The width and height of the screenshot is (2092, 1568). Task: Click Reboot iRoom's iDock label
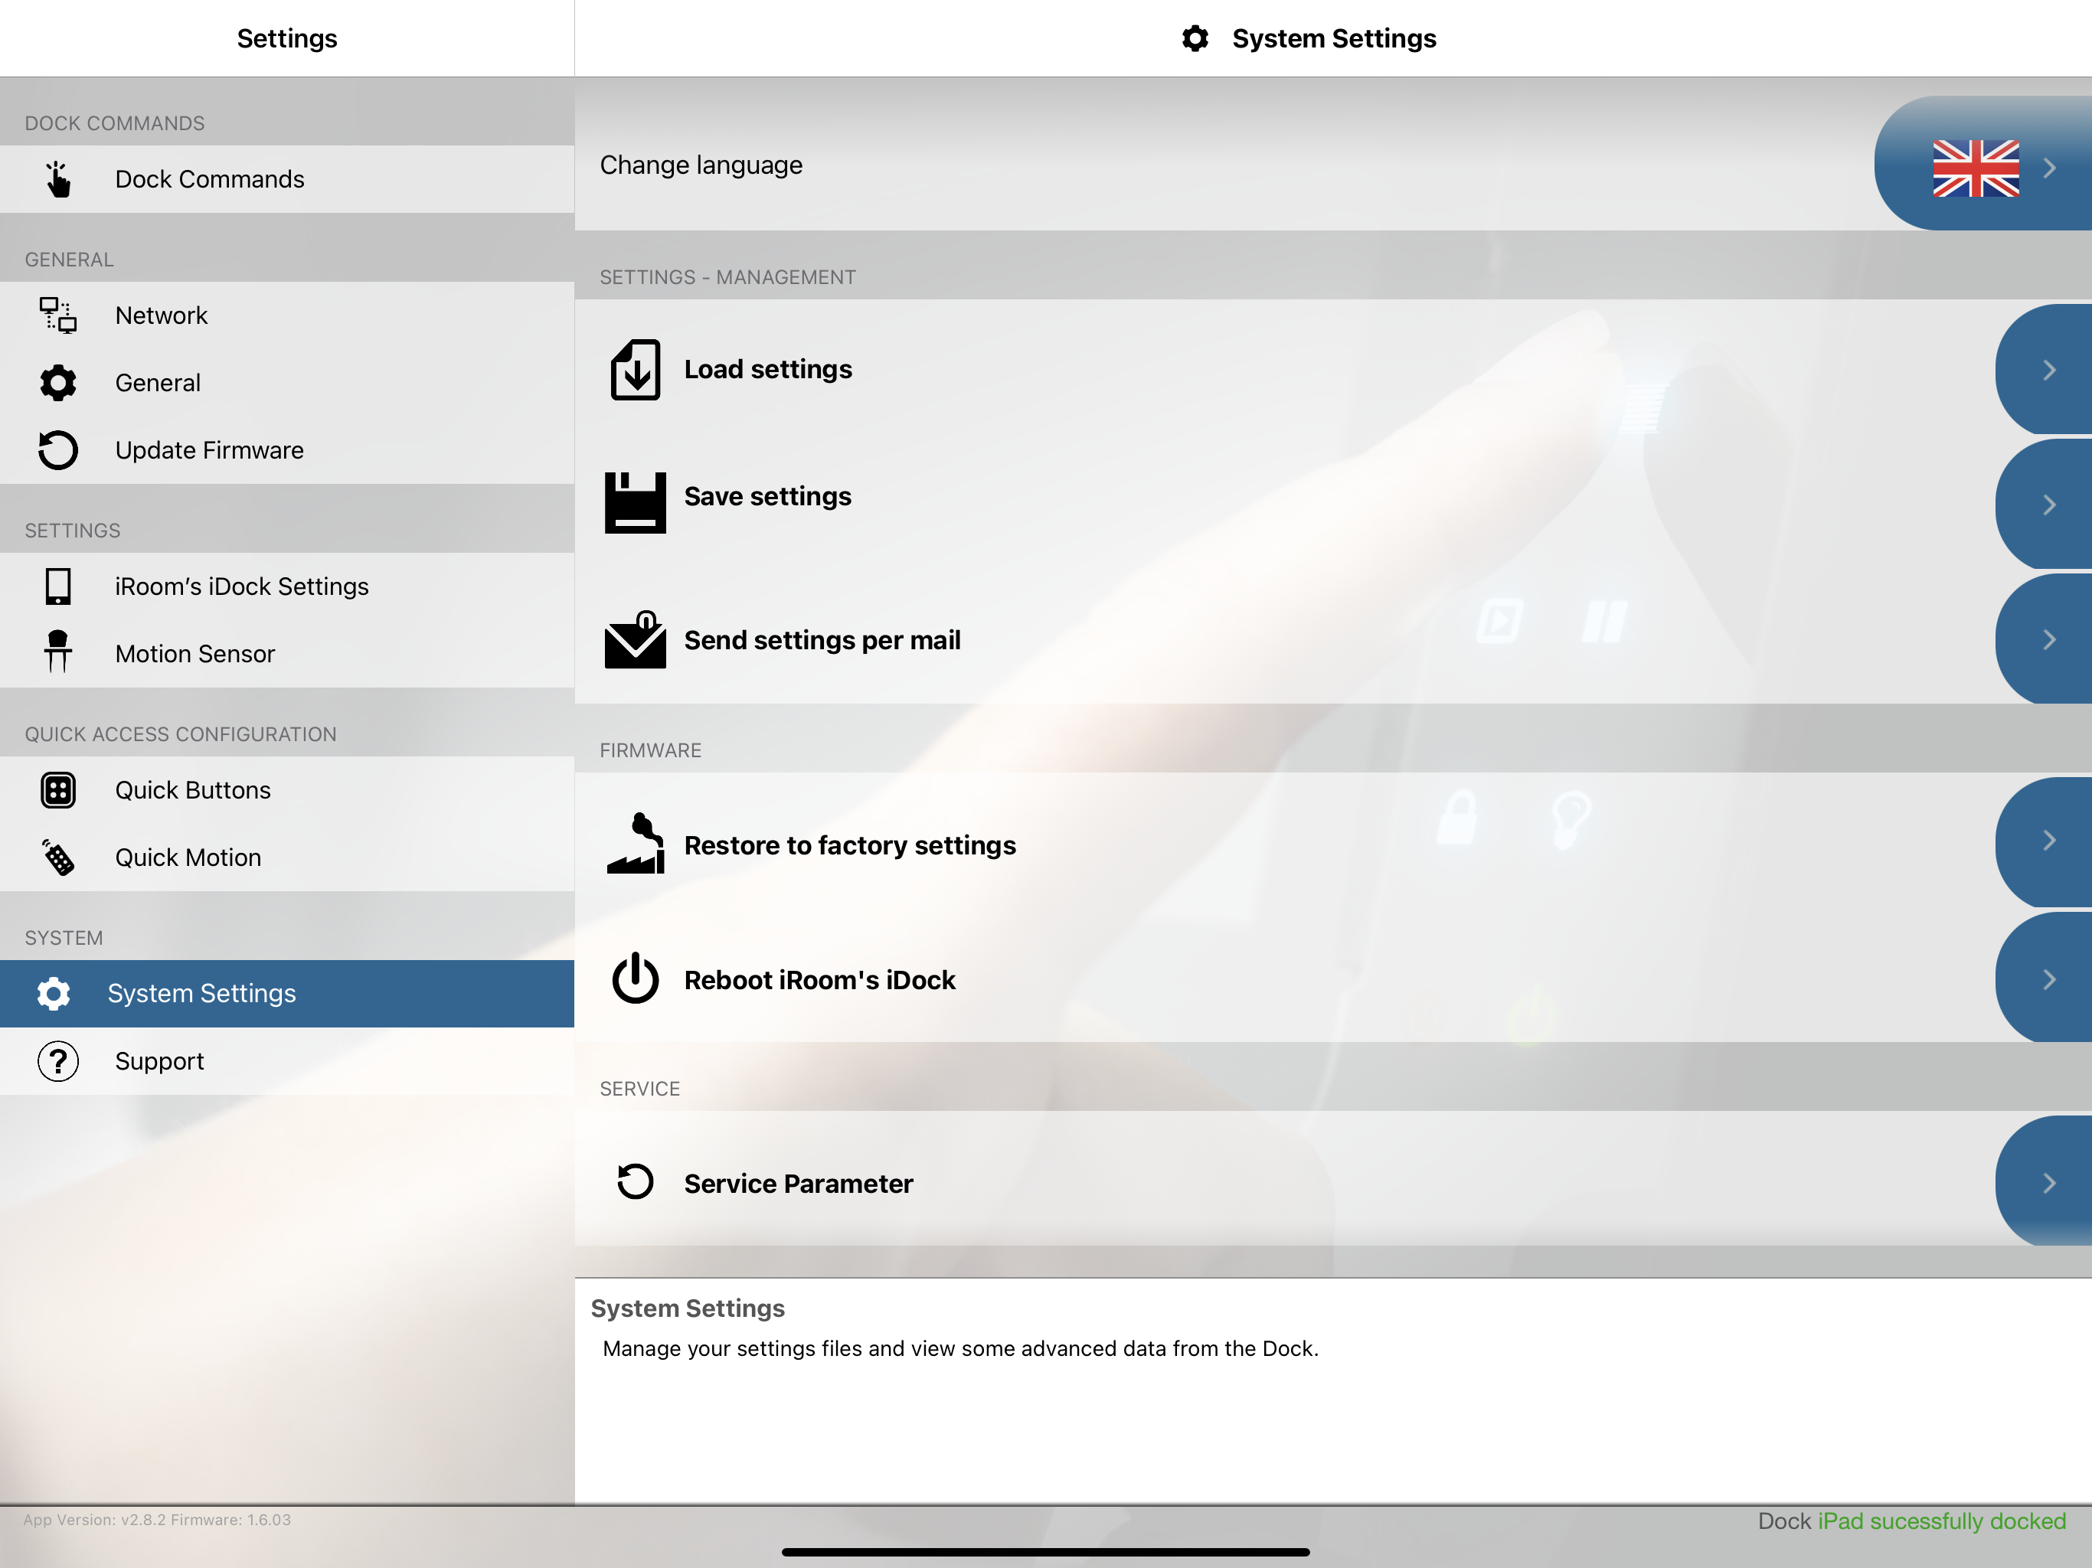click(x=820, y=980)
